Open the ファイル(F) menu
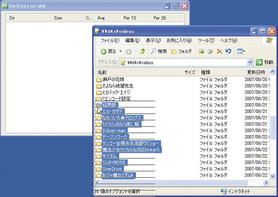This screenshot has width=278, height=197. click(x=110, y=41)
